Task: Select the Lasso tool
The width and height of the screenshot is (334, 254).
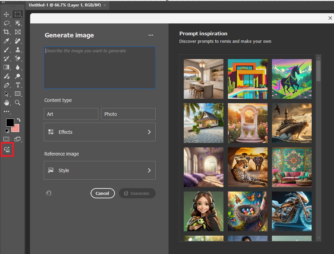Action: click(x=6, y=23)
